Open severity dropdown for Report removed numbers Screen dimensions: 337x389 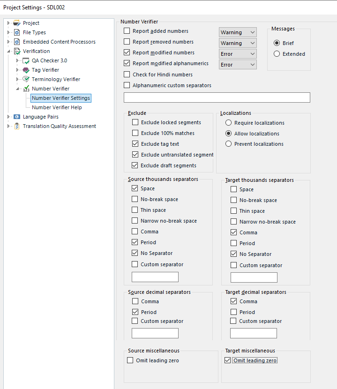coord(238,43)
